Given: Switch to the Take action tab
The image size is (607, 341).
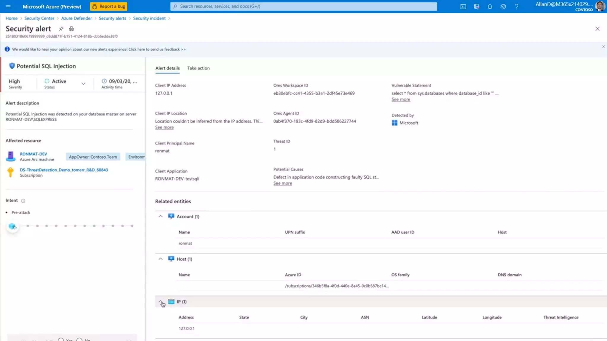Looking at the screenshot, I should [x=198, y=68].
